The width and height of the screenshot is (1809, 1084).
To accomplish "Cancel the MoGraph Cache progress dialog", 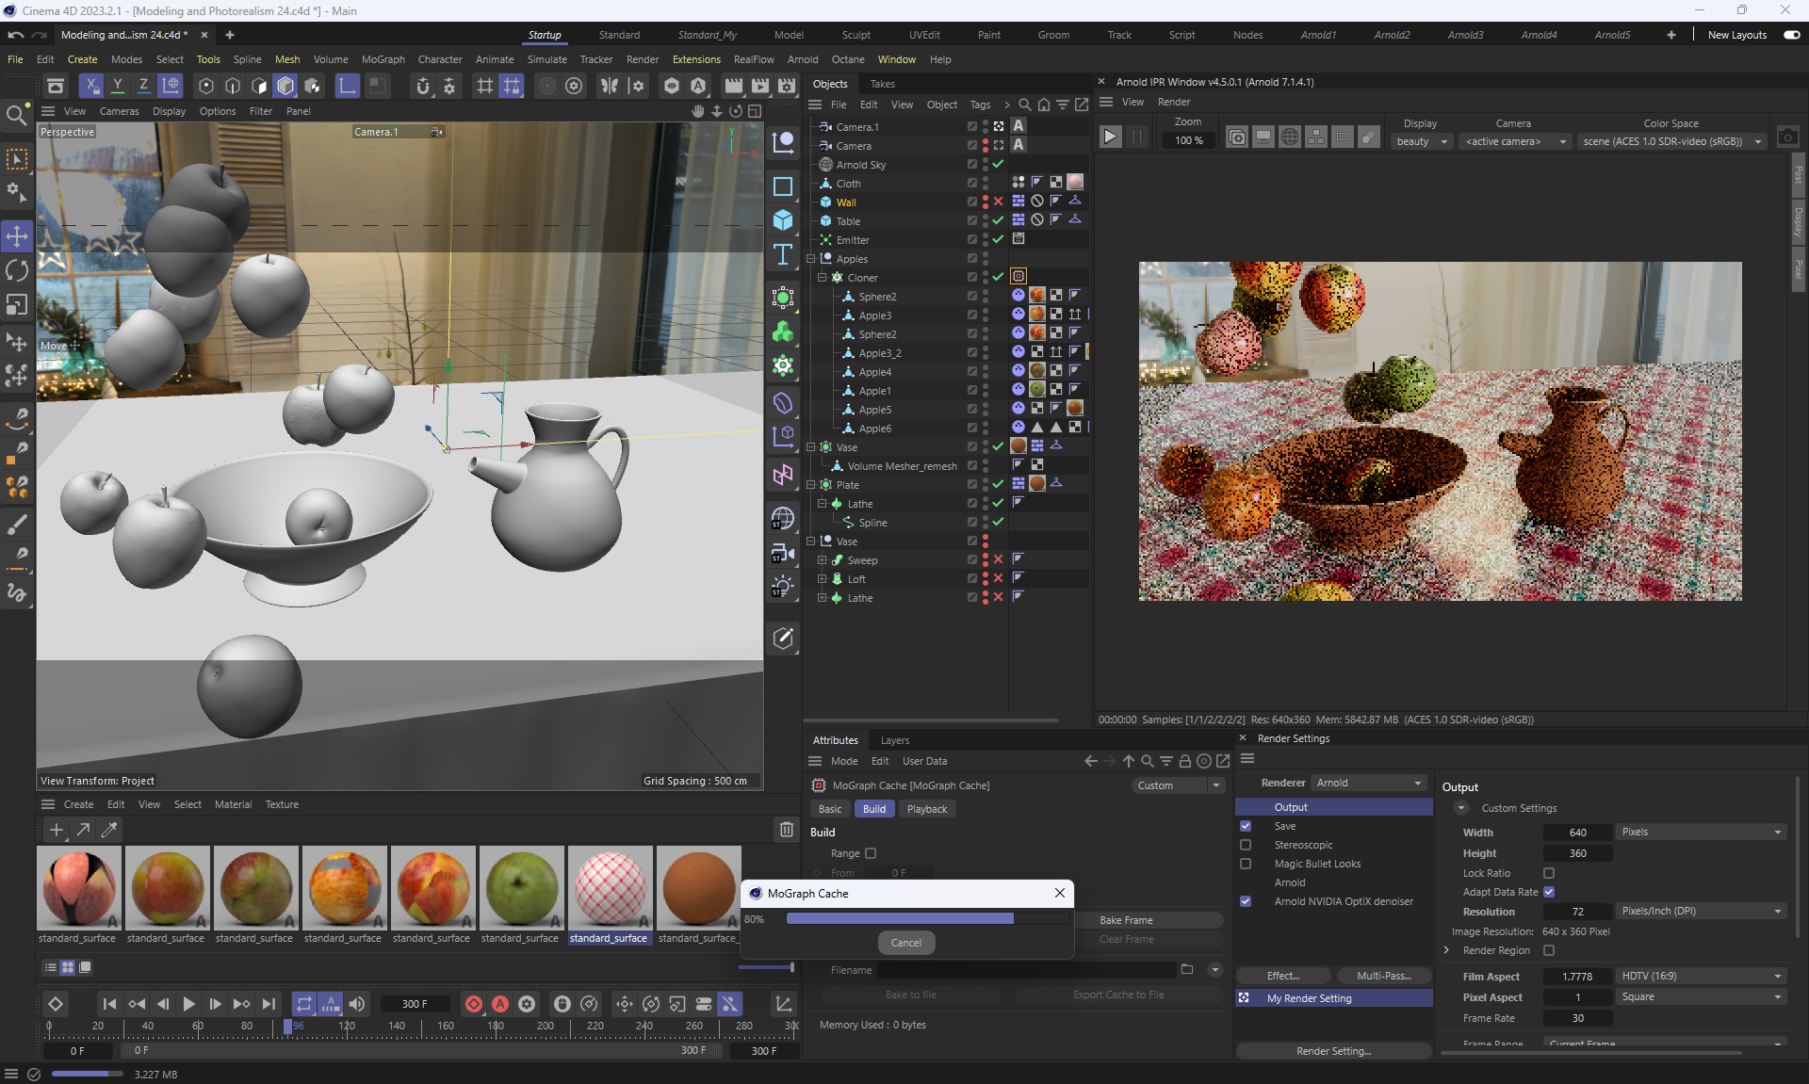I will click(905, 943).
